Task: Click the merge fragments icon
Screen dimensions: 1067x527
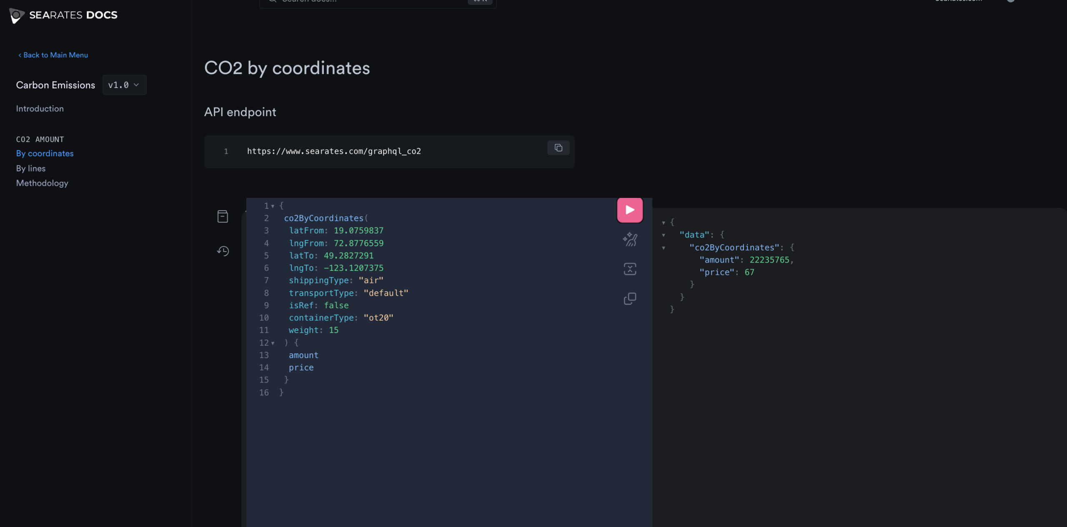Action: [630, 269]
